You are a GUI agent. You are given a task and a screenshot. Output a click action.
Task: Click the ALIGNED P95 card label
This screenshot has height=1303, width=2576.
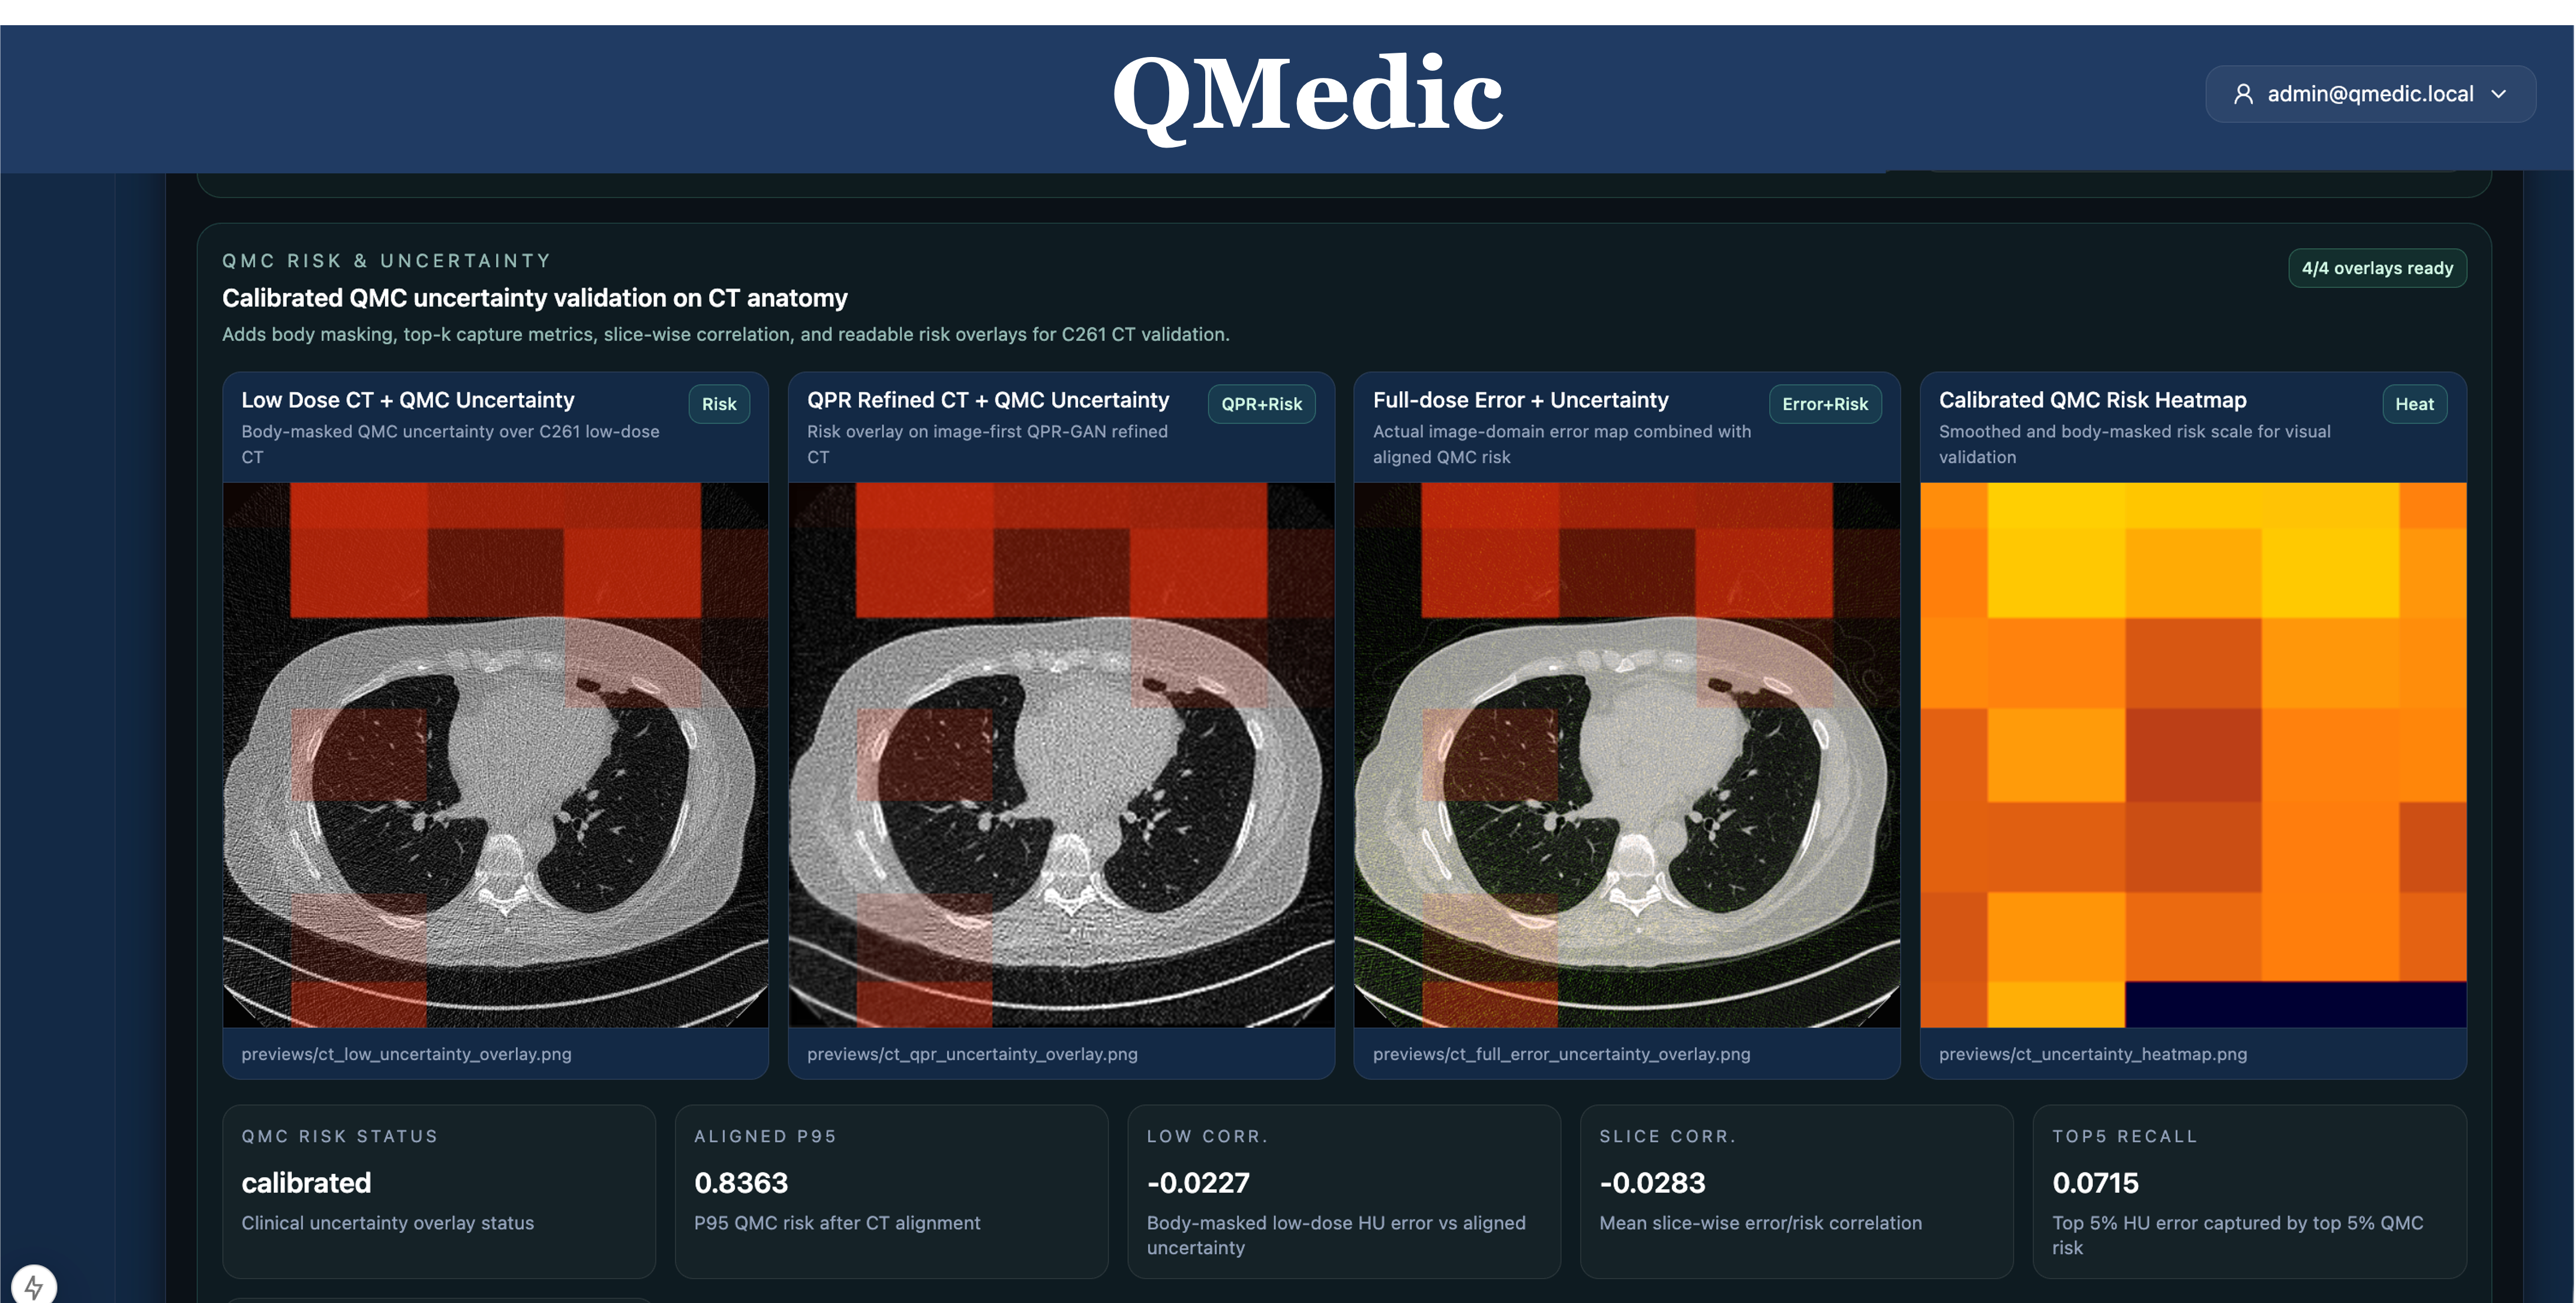(765, 1136)
